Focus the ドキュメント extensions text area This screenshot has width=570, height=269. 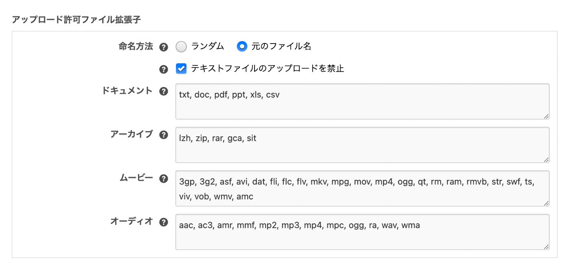point(362,101)
